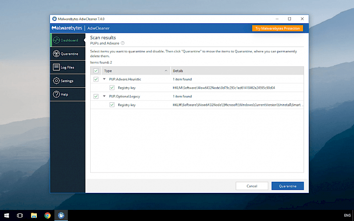Image resolution: width=354 pixels, height=221 pixels.
Task: Collapse the PUP.Adware.Heuristic group
Action: [104, 79]
